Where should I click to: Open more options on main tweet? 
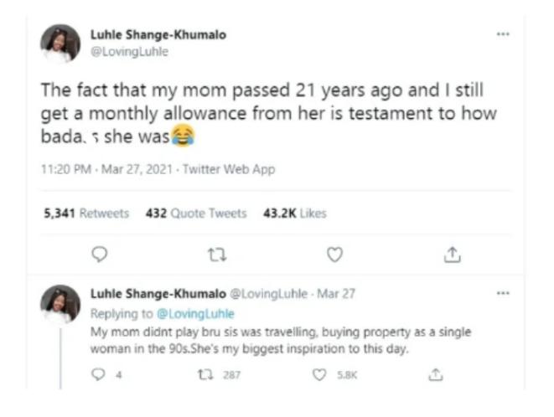[503, 34]
